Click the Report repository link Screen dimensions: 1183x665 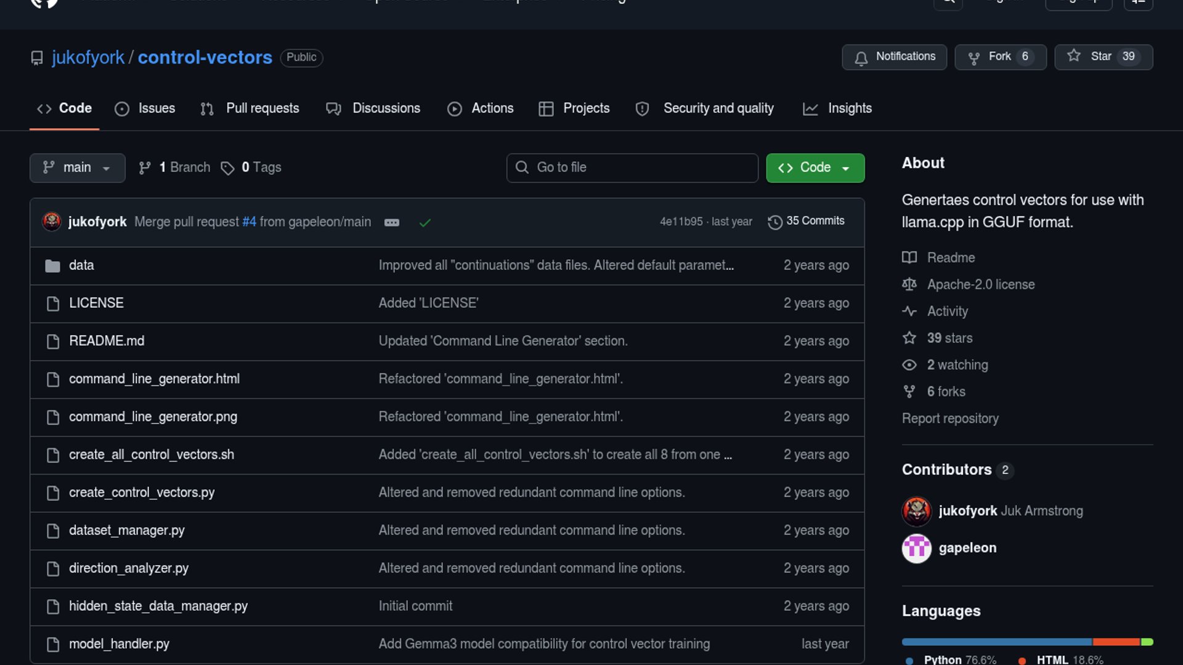coord(950,419)
